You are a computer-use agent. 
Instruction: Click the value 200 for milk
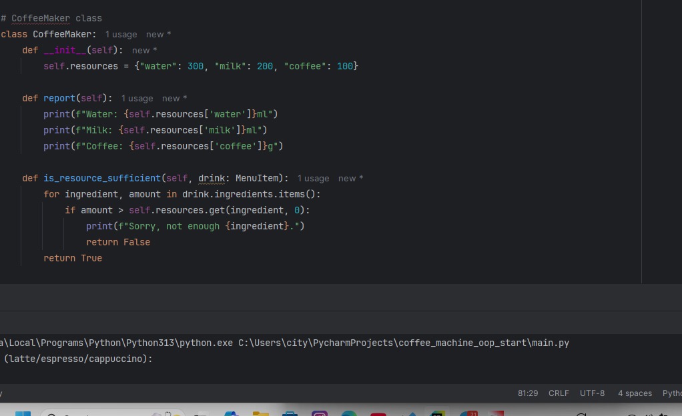click(x=265, y=66)
